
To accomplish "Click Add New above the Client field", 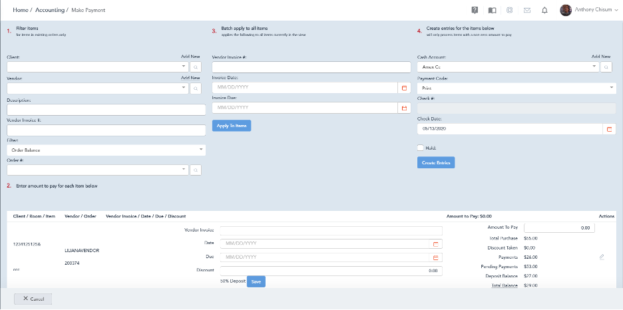I will [190, 57].
